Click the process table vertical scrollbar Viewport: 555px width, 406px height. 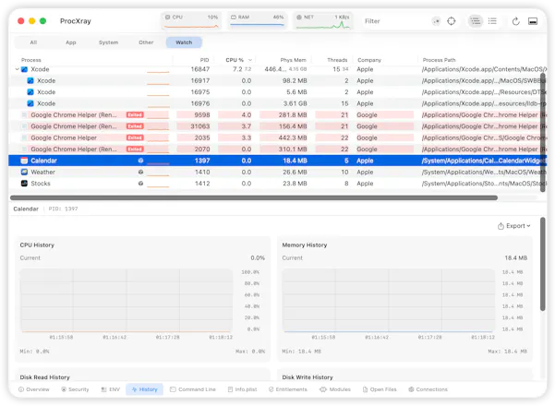click(x=543, y=133)
